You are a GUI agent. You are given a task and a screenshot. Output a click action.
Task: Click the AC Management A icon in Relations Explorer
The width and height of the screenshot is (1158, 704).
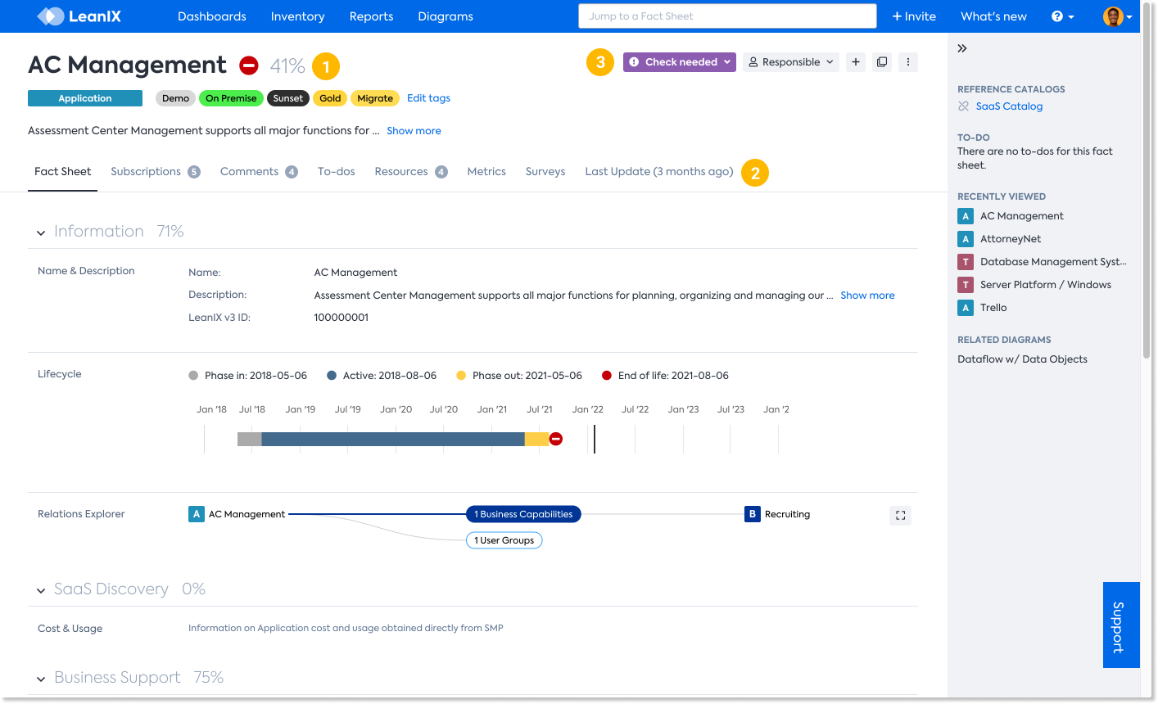pyautogui.click(x=197, y=514)
